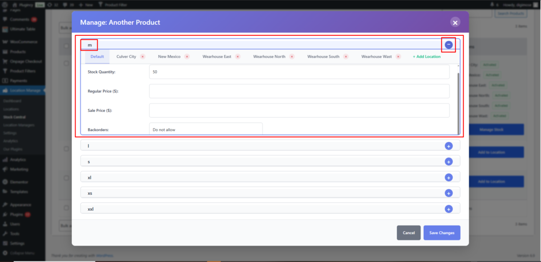The image size is (541, 262).
Task: Switch to the Wearhouse North tab
Action: pos(269,57)
